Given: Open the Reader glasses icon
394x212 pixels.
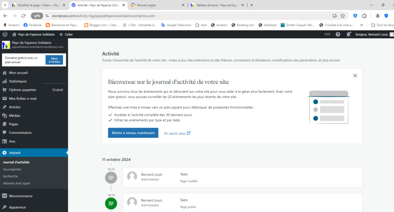Looking at the screenshot, I should point(327,34).
